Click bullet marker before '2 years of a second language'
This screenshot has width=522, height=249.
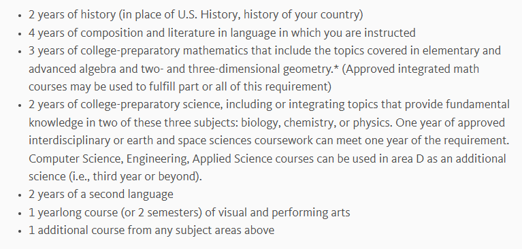[20, 195]
